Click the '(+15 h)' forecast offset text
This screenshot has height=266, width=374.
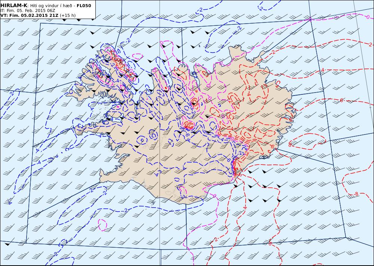point(67,15)
